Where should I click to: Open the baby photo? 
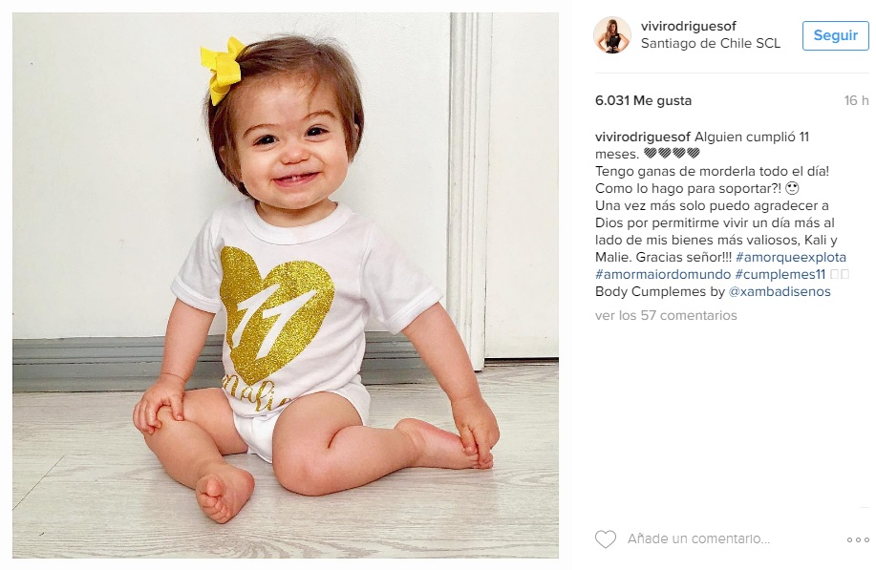(x=286, y=285)
